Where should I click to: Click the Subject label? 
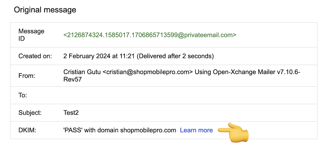[x=30, y=113]
